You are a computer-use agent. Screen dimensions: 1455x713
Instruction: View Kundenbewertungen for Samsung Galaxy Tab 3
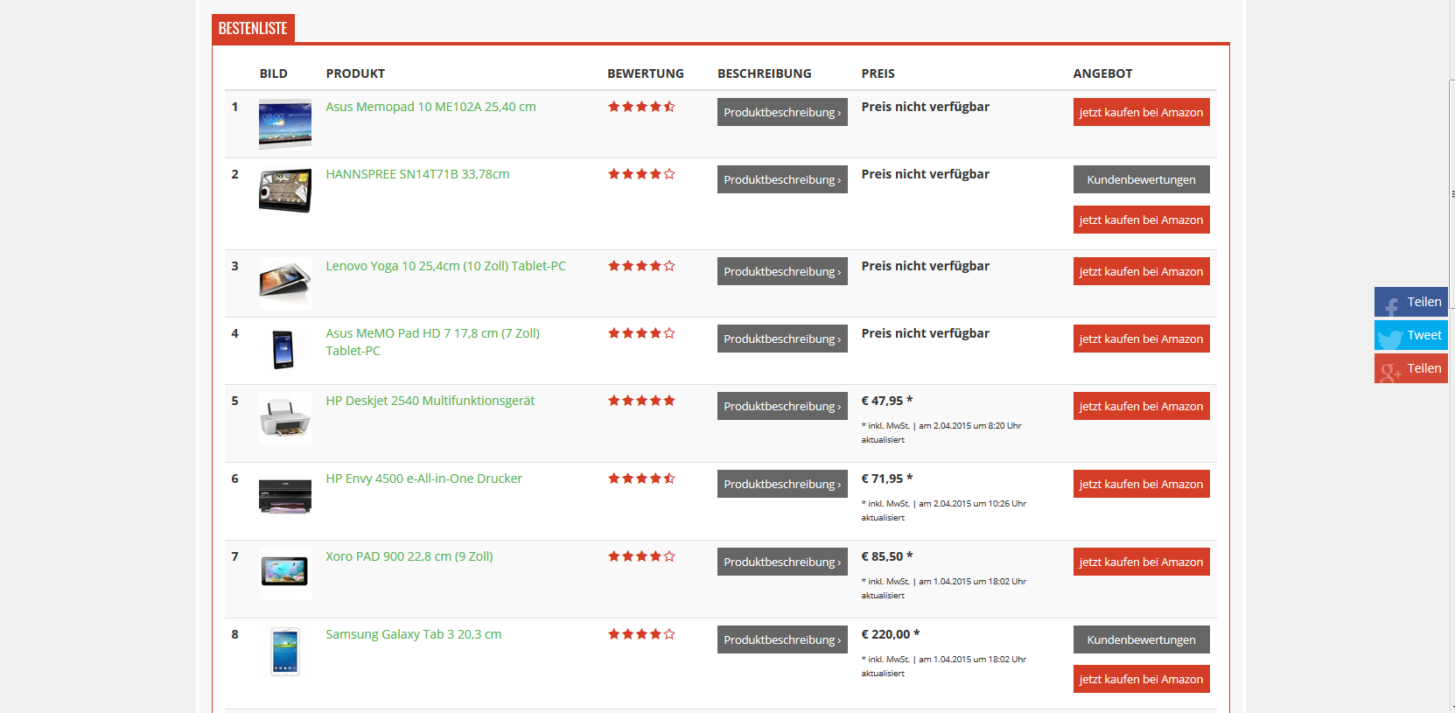1141,640
